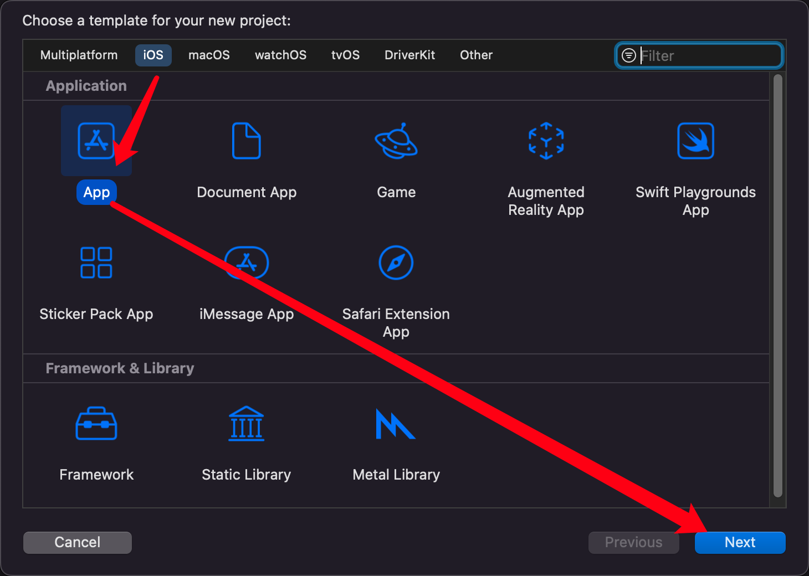Click the Cancel button
809x576 pixels.
78,542
